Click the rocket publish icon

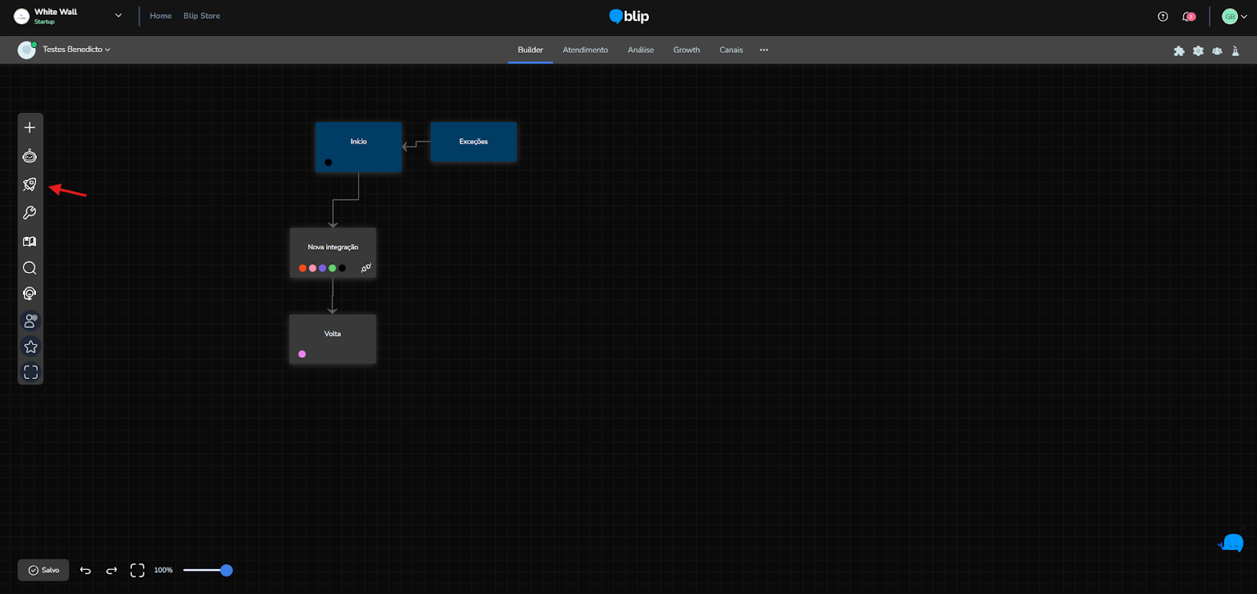[x=30, y=184]
